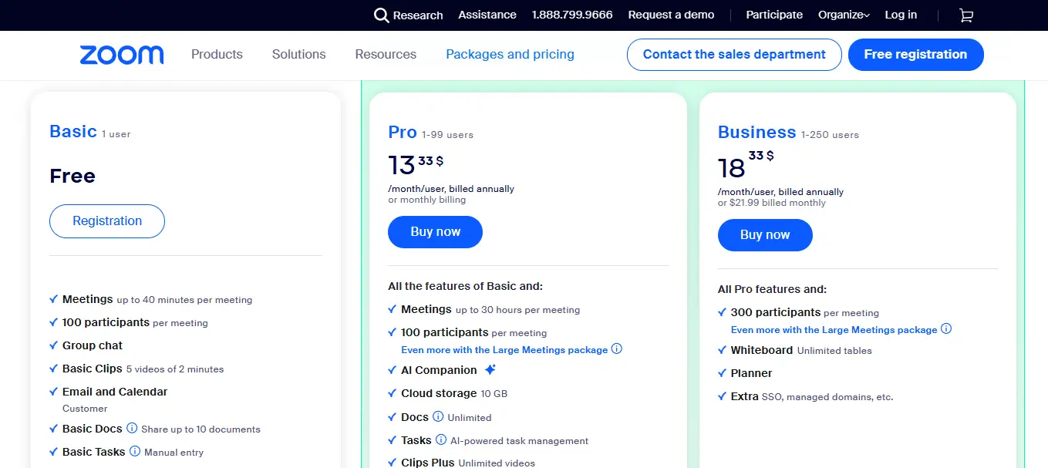
Task: Expand the Solutions menu
Action: coord(298,55)
